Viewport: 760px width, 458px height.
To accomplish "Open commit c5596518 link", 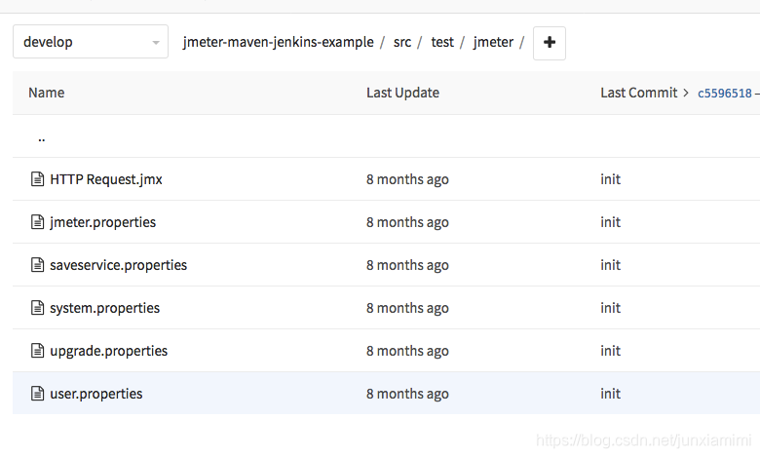I will [725, 93].
